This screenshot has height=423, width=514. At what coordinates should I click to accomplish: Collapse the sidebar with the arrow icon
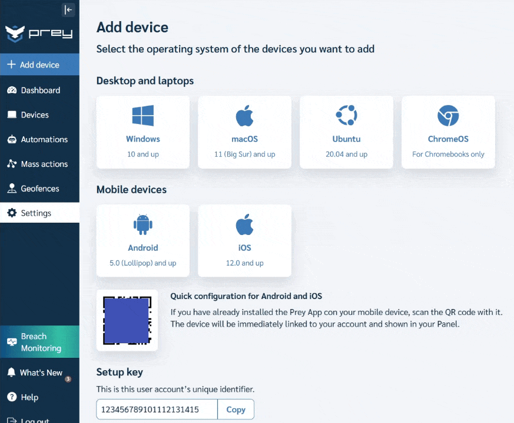click(x=68, y=10)
